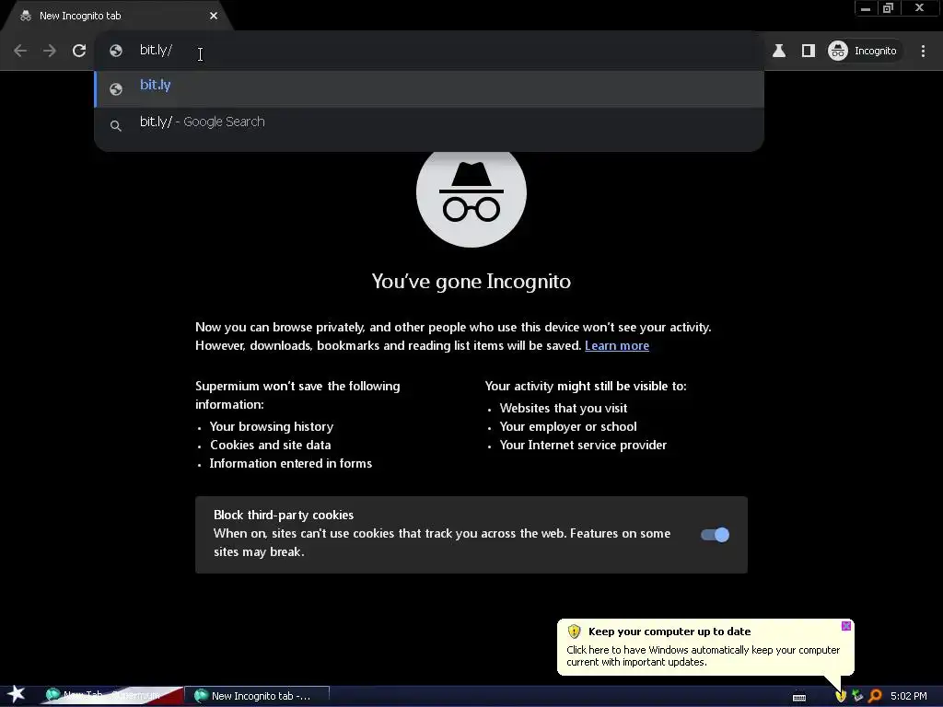This screenshot has height=707, width=943.
Task: Click the 'Information entered in forms' list item
Action: point(290,463)
